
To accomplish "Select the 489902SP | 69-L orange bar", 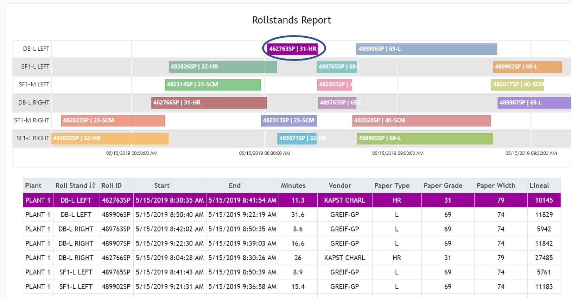I will (527, 67).
